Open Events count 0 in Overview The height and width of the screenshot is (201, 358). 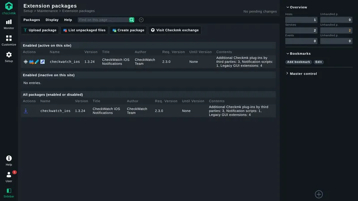(x=301, y=41)
